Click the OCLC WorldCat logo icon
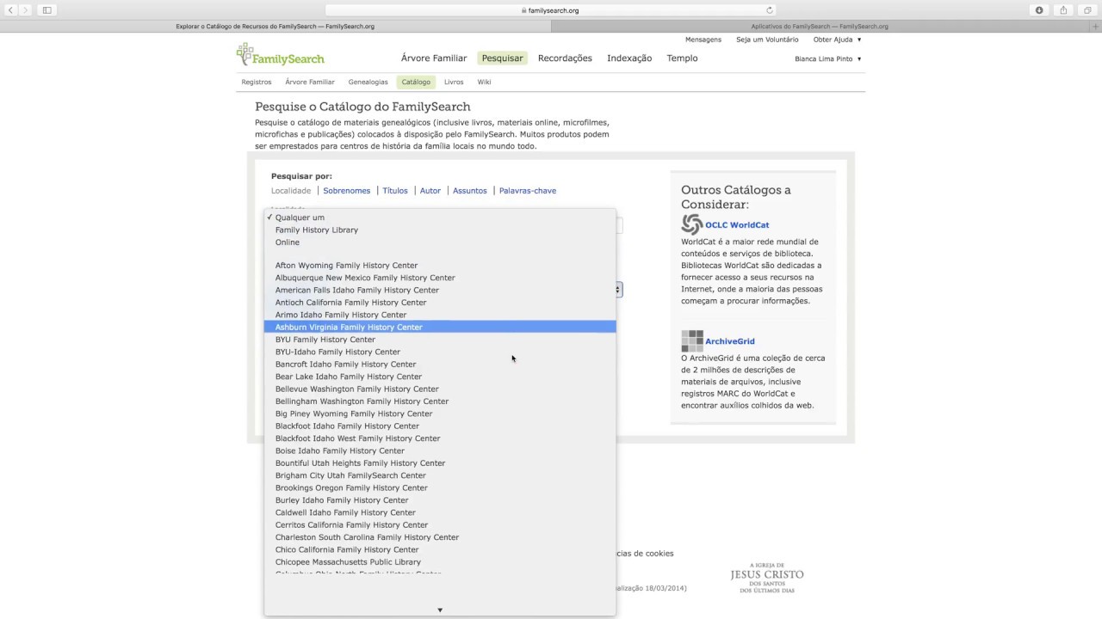The image size is (1102, 619). tap(691, 224)
